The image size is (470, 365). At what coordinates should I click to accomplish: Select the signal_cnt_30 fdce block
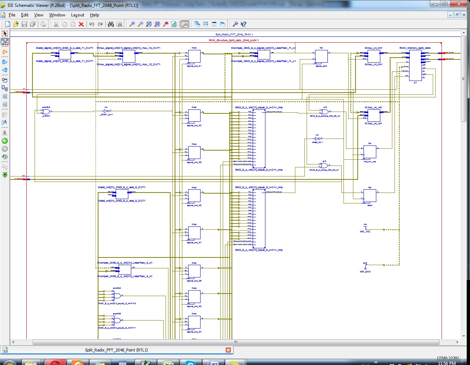pos(194,116)
